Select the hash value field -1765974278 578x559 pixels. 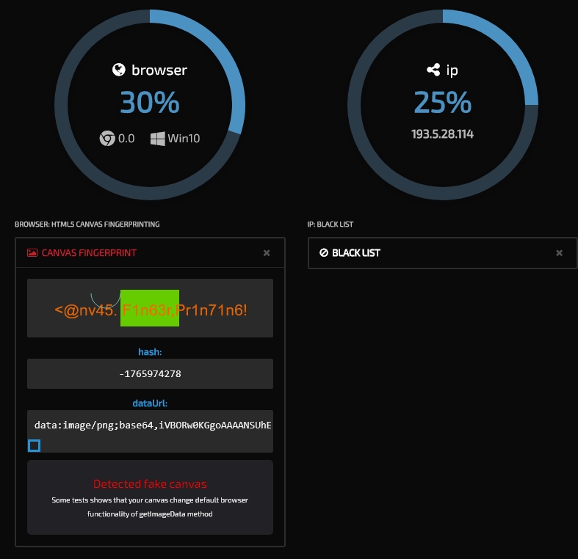coord(150,373)
